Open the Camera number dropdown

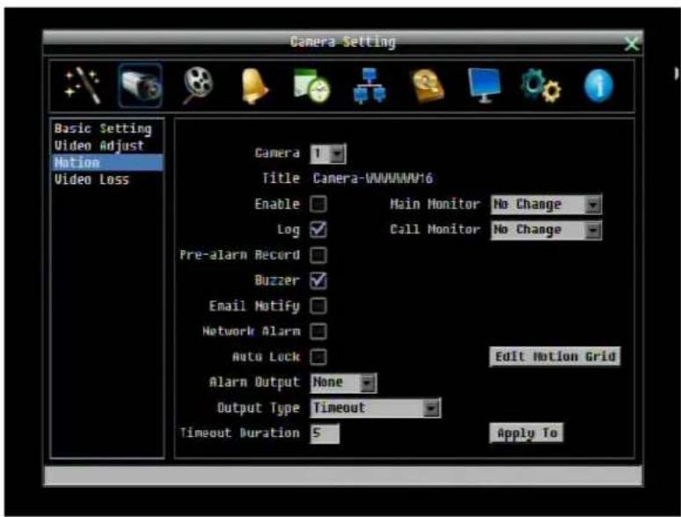click(328, 153)
